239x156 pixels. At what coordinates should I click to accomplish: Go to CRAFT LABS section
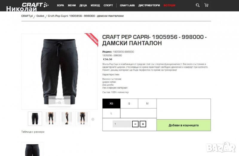point(127,5)
